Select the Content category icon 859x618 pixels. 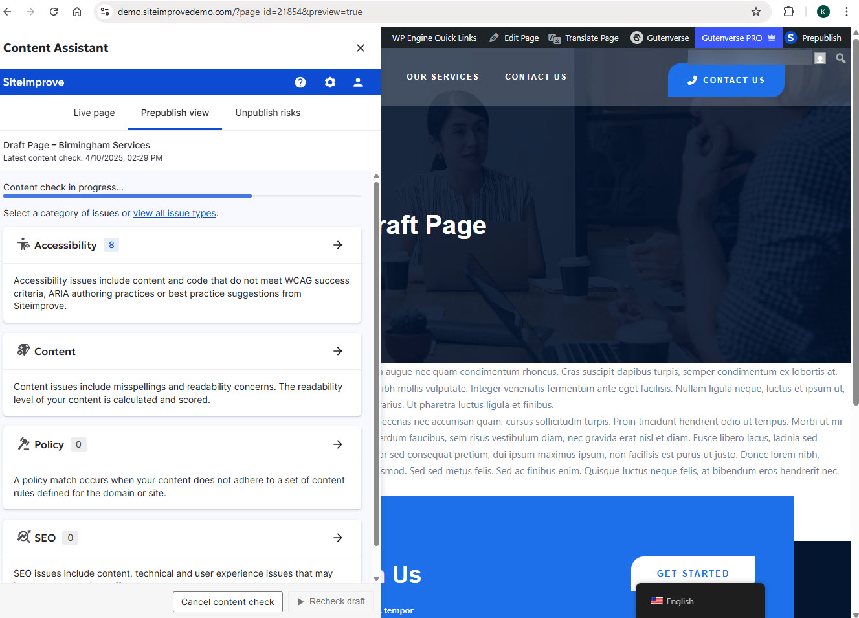pyautogui.click(x=23, y=350)
